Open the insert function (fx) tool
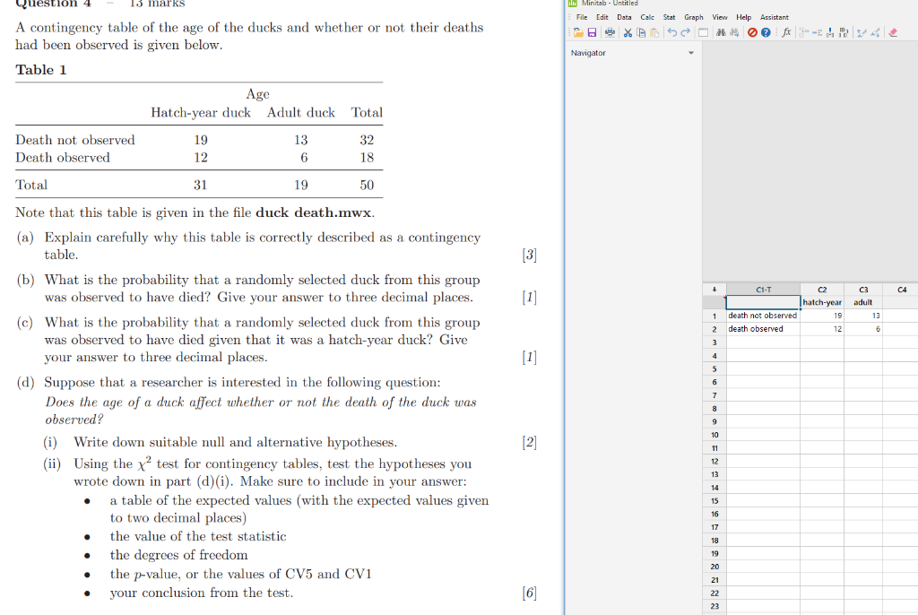 point(784,34)
